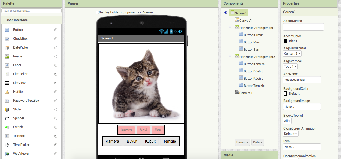Open the AccentColor black swatch

[x=285, y=41]
